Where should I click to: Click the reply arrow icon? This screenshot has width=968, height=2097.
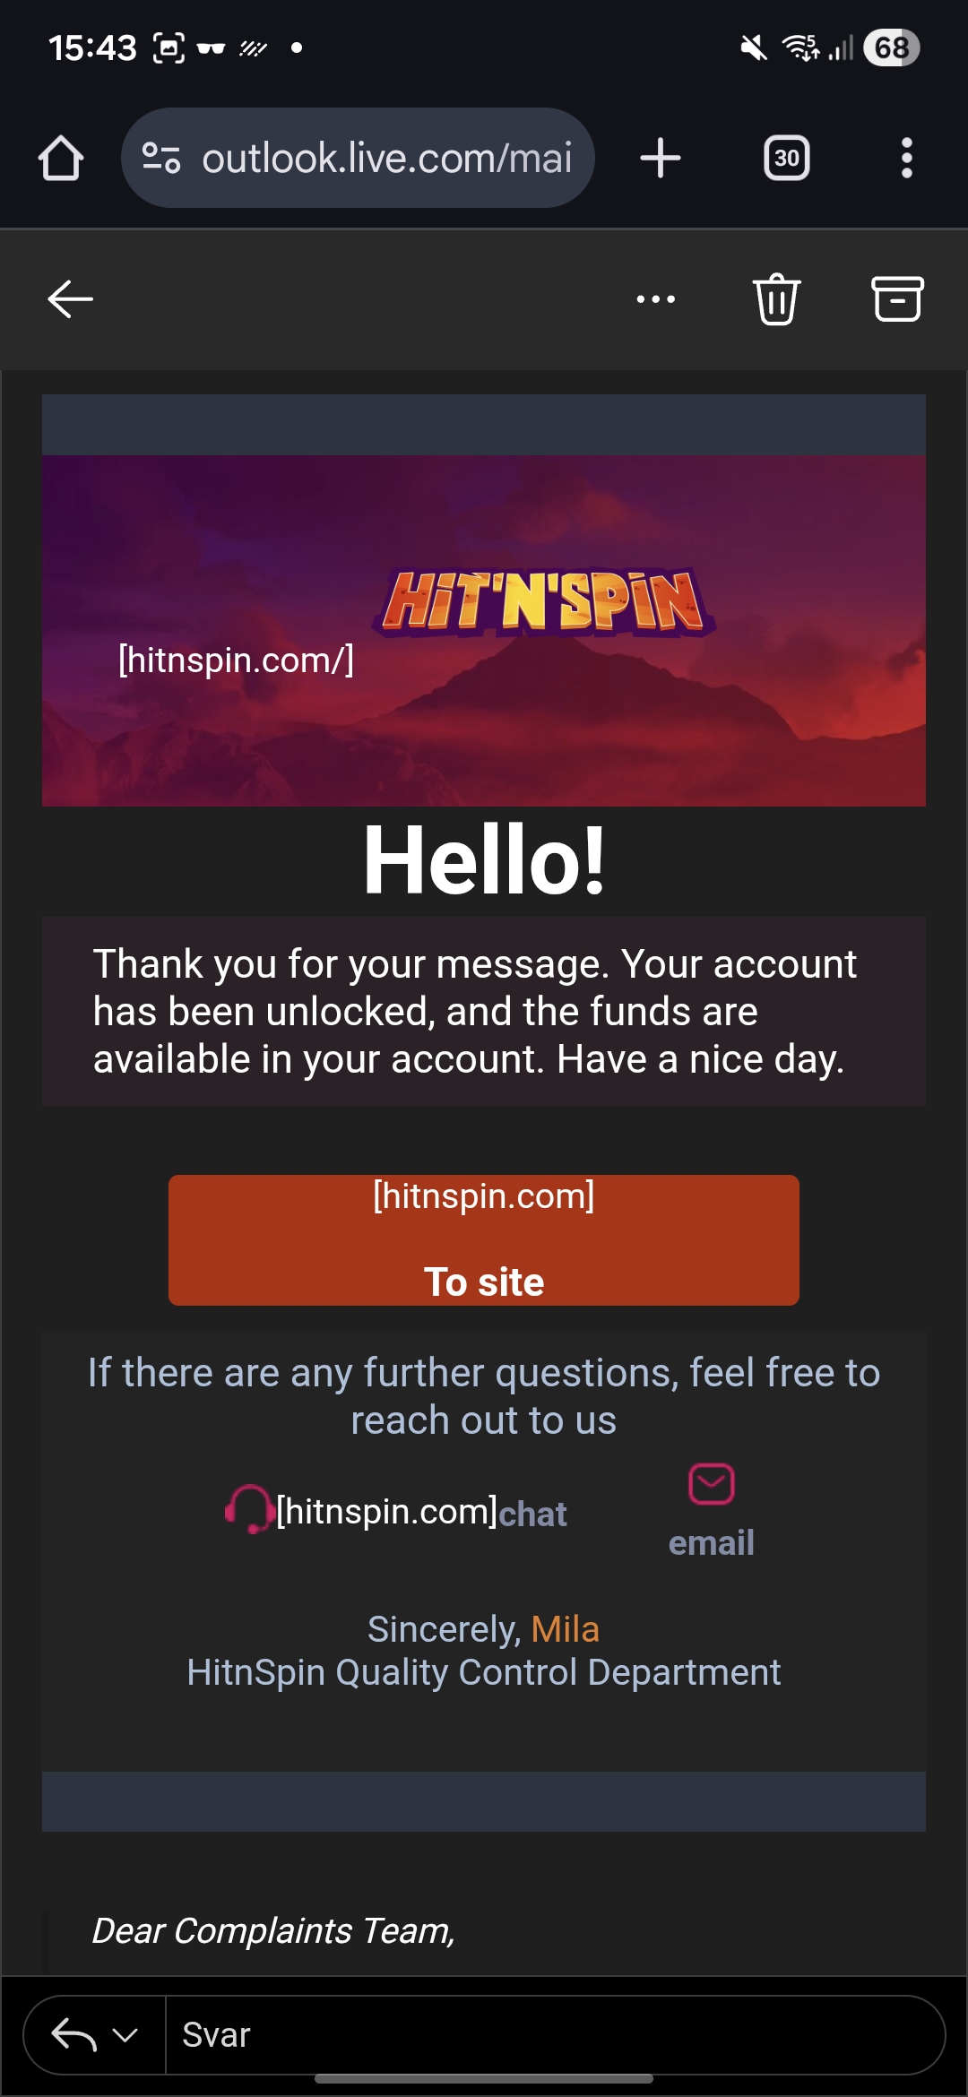coord(74,2035)
